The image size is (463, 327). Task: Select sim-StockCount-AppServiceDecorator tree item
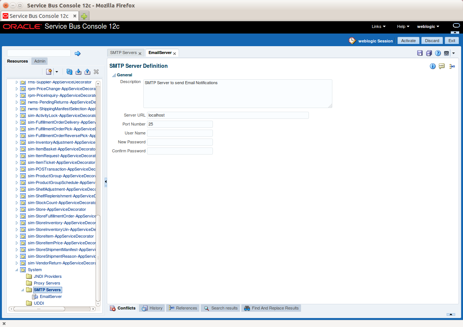[62, 203]
